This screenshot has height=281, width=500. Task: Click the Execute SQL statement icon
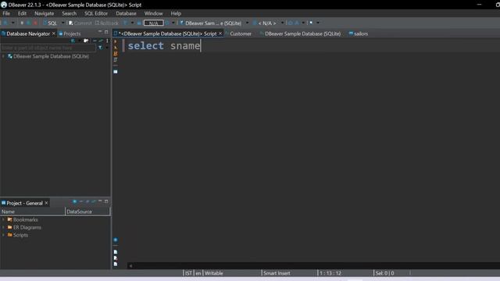(x=116, y=41)
